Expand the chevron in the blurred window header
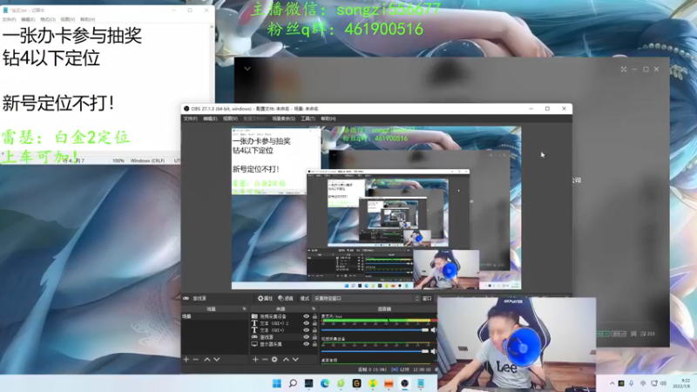This screenshot has height=392, width=697. [x=247, y=69]
